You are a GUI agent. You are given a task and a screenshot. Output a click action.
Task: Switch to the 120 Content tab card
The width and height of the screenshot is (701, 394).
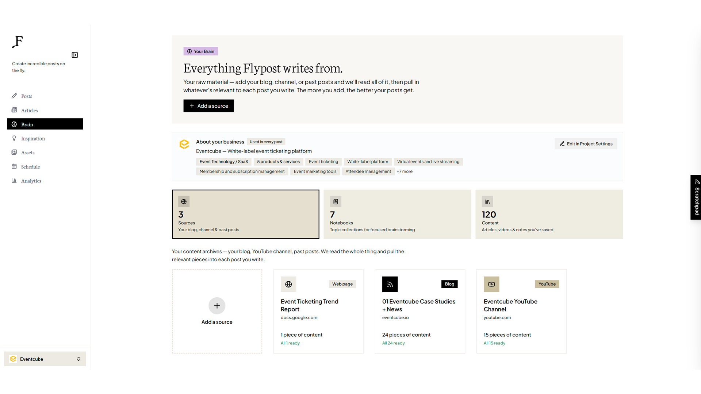pyautogui.click(x=549, y=214)
